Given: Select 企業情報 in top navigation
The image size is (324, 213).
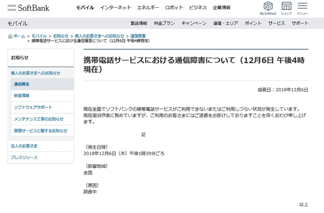Looking at the screenshot, I should [x=222, y=8].
